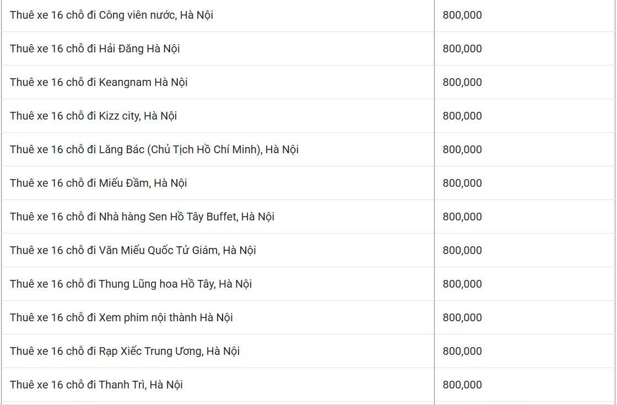Click the "Lăng Bác (Chủ Tịch Hồ Chí Minh)" row
Viewport: 617px width, 405px height.
pyautogui.click(x=154, y=149)
